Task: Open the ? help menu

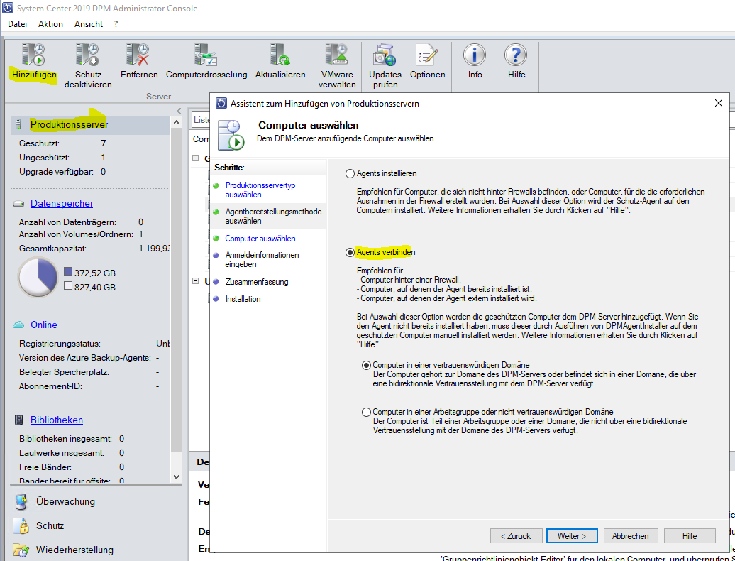Action: [x=116, y=24]
